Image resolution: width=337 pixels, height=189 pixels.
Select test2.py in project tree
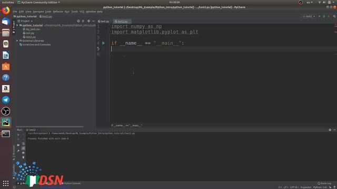click(29, 37)
